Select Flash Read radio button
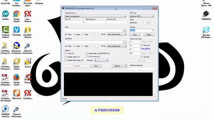This screenshot has width=214, height=120. (x=74, y=35)
